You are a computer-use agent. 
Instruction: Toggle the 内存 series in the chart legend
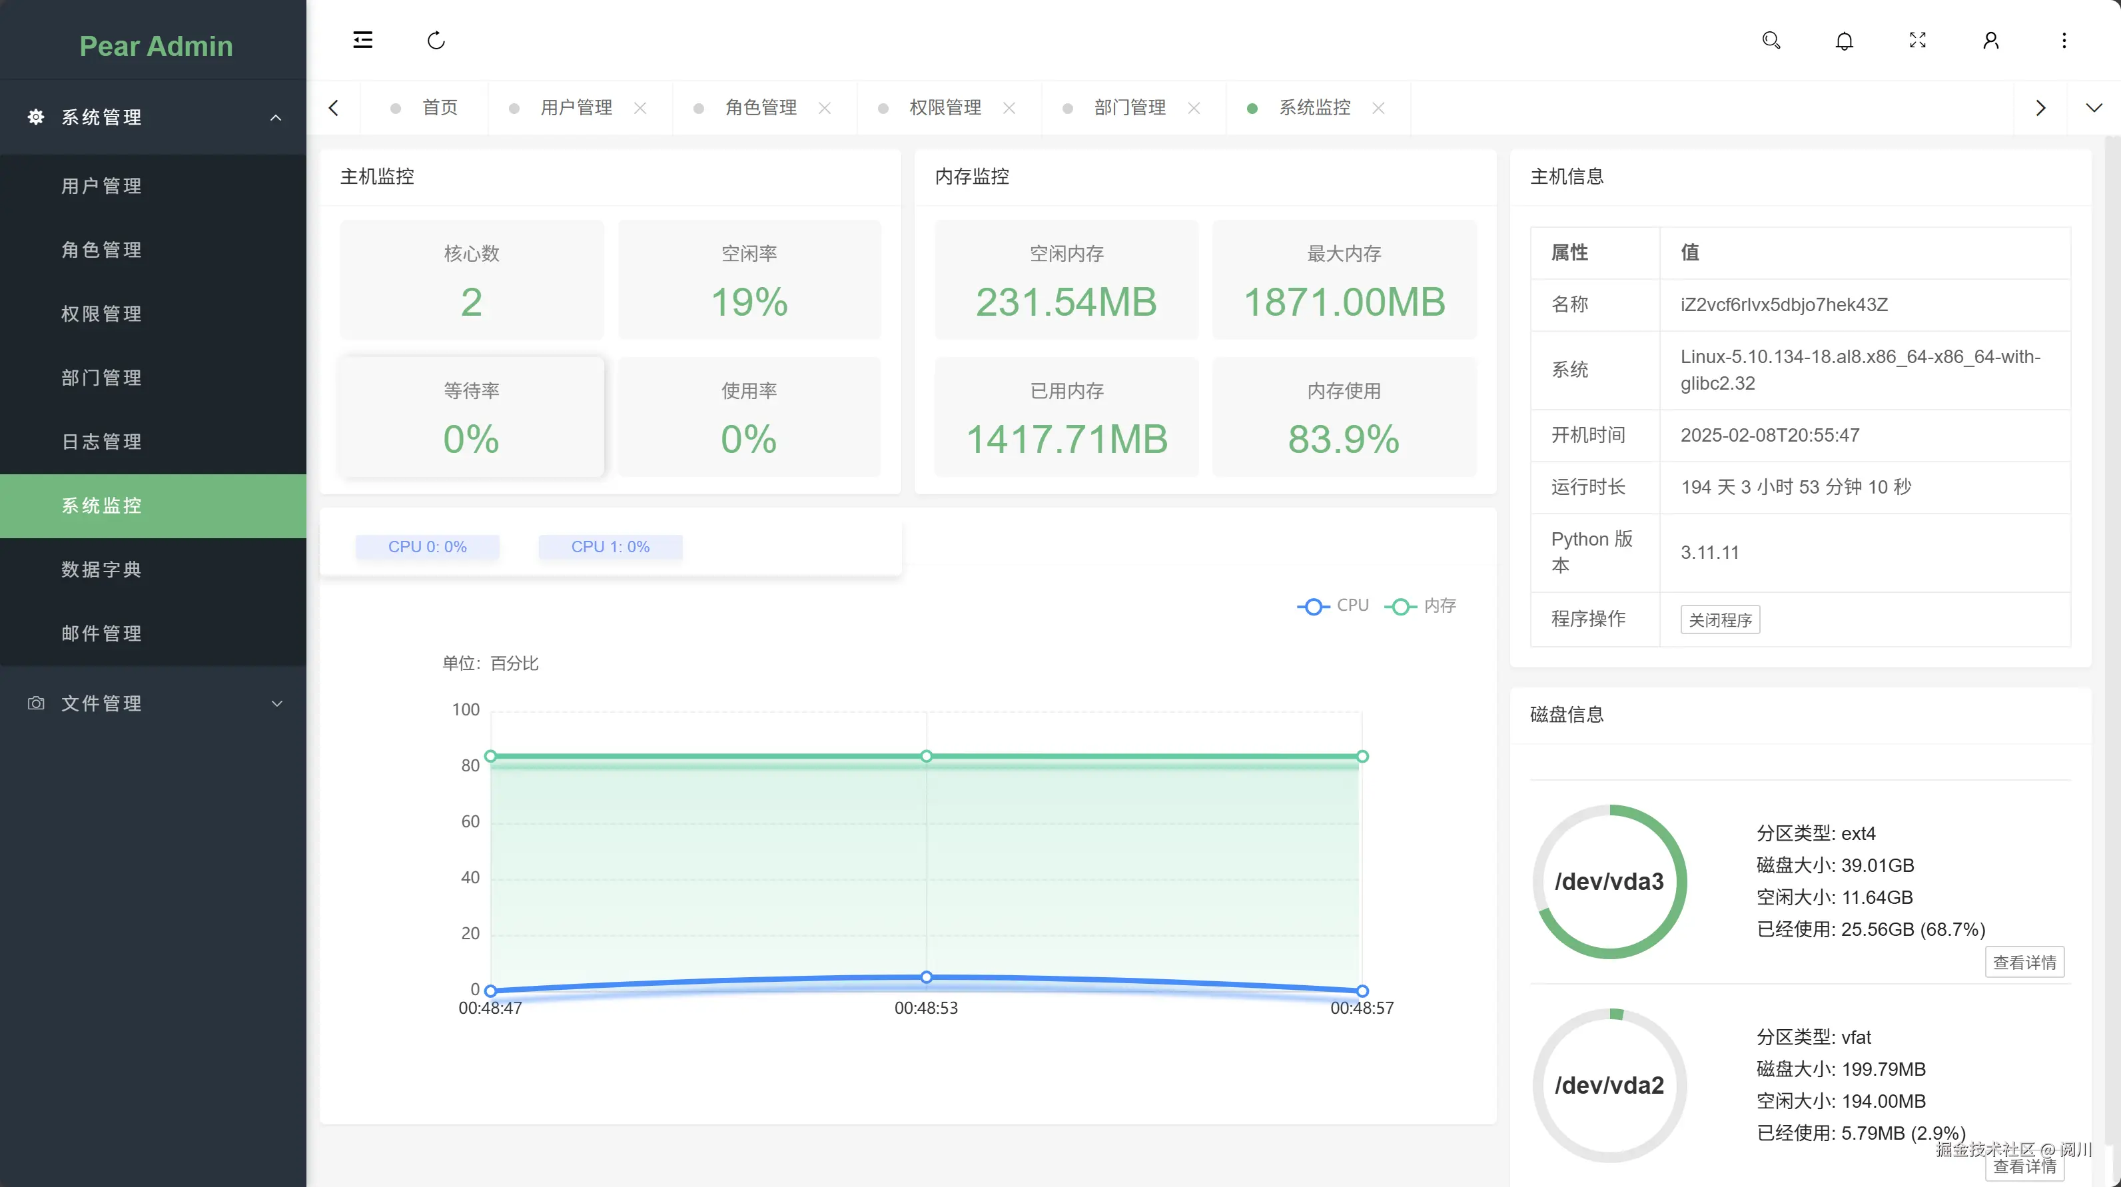pos(1421,606)
